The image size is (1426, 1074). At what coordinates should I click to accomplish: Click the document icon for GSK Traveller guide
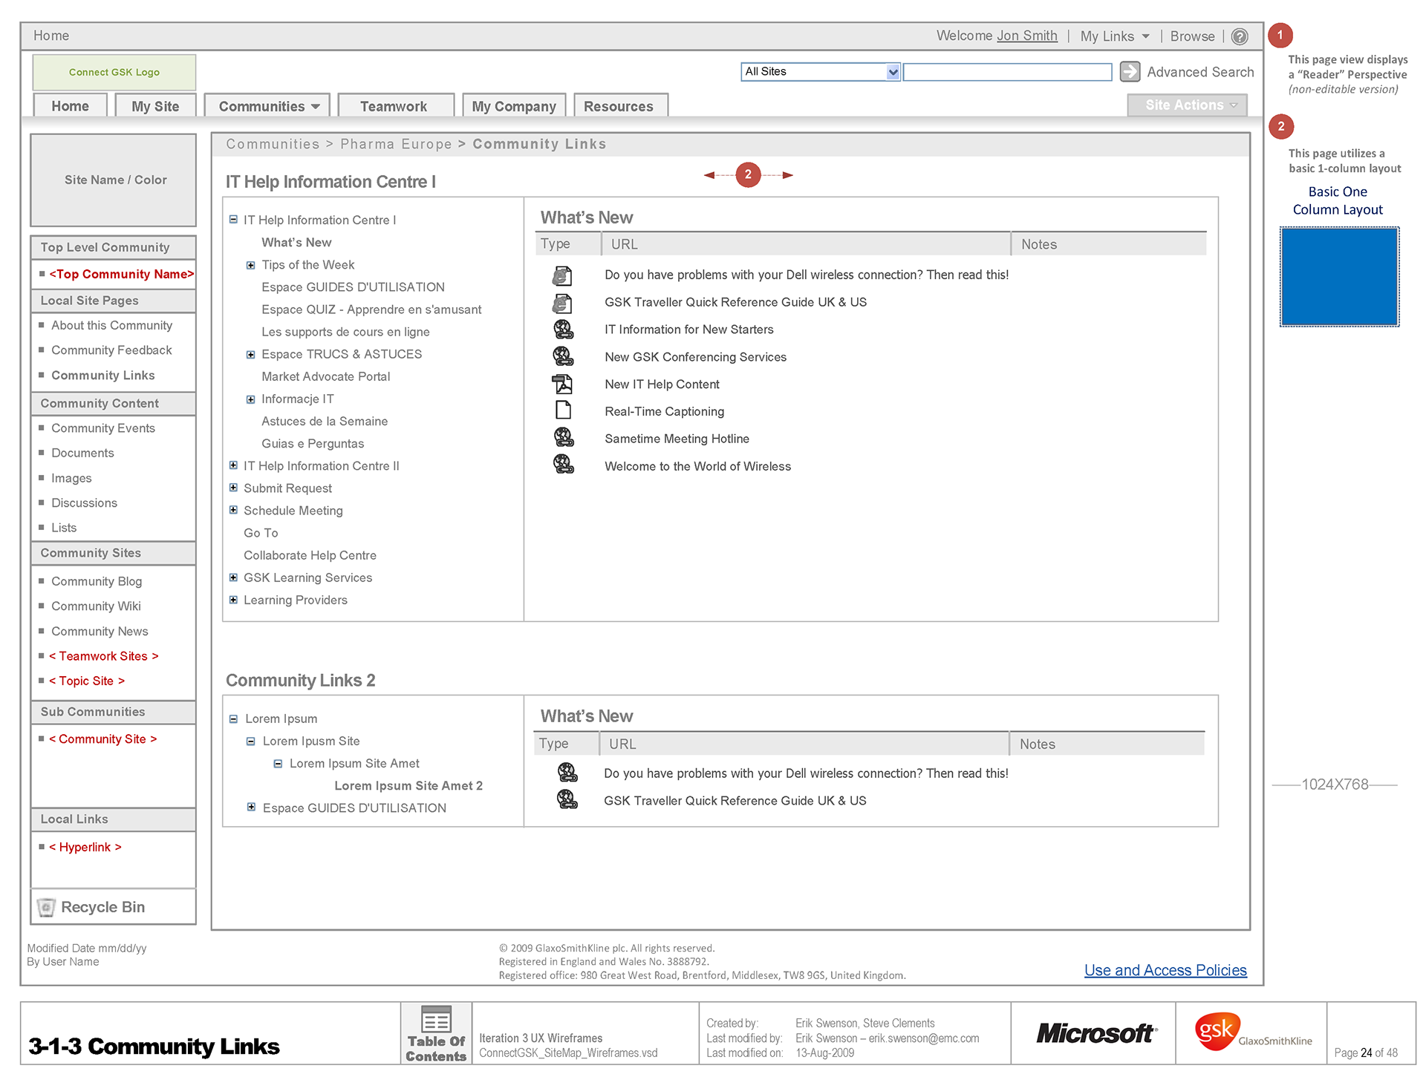pos(562,302)
